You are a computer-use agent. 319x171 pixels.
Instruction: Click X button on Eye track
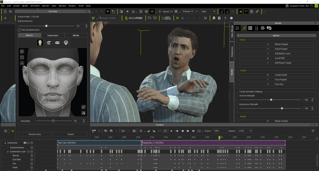coord(32,164)
